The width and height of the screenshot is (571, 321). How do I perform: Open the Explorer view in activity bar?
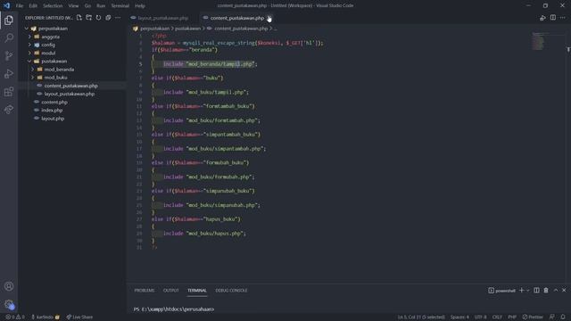click(9, 20)
